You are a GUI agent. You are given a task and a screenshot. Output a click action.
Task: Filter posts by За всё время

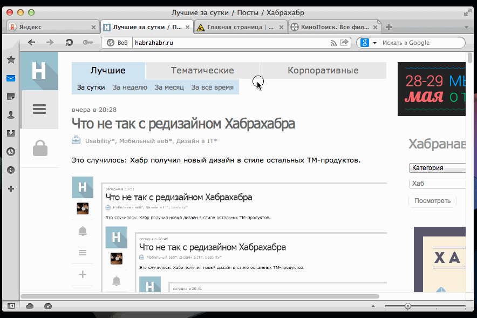click(x=213, y=87)
